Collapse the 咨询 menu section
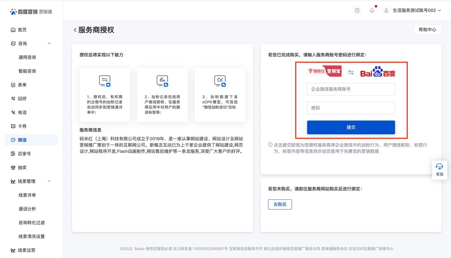This screenshot has height=258, width=451. click(49, 44)
